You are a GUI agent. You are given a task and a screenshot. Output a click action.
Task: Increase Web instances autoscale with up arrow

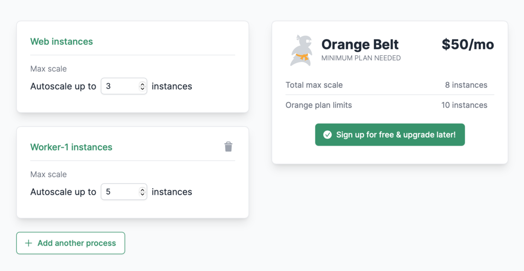click(142, 84)
